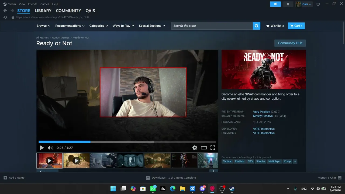Select the Co-op tag
The height and width of the screenshot is (194, 345).
(x=288, y=161)
